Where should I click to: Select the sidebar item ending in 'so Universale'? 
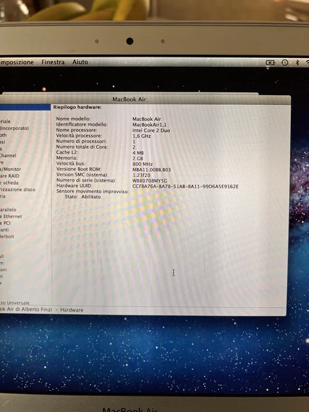tap(15, 303)
